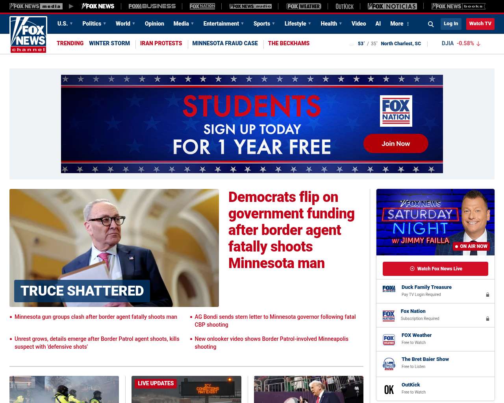Click the search magnifier icon
Screen dimensions: 504x403
pos(431,24)
